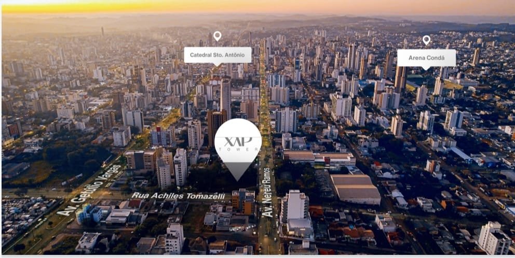Click the location pin above Catedral Sto. Antônio
This screenshot has width=515, height=258.
coord(217,36)
